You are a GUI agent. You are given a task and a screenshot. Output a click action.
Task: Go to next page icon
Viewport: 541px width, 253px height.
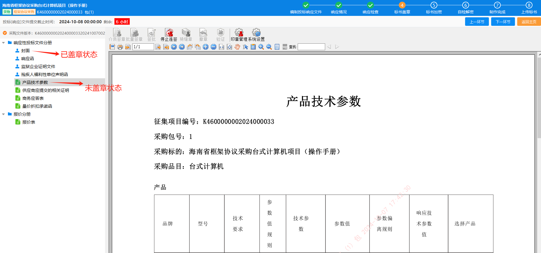coord(158,47)
